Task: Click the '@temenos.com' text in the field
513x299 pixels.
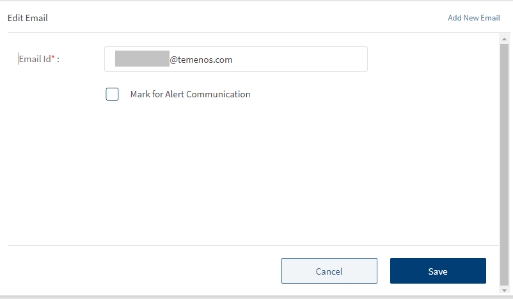Action: (201, 60)
